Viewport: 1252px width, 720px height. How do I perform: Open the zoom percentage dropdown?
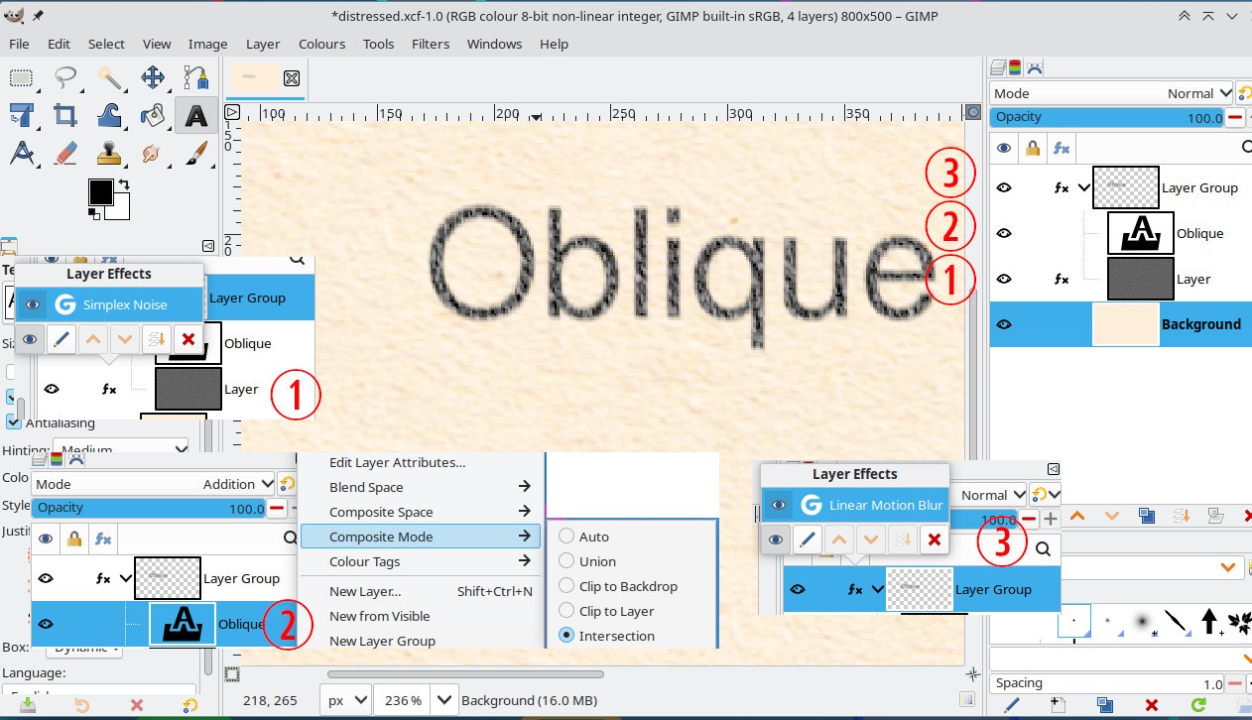pyautogui.click(x=445, y=700)
